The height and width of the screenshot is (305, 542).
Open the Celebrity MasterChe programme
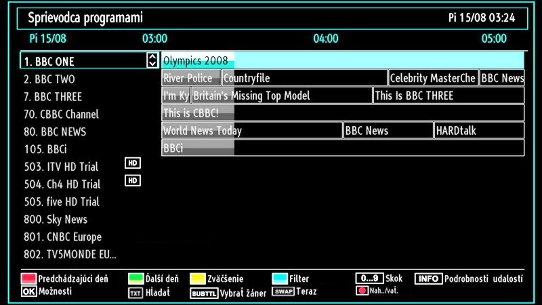[x=433, y=78]
